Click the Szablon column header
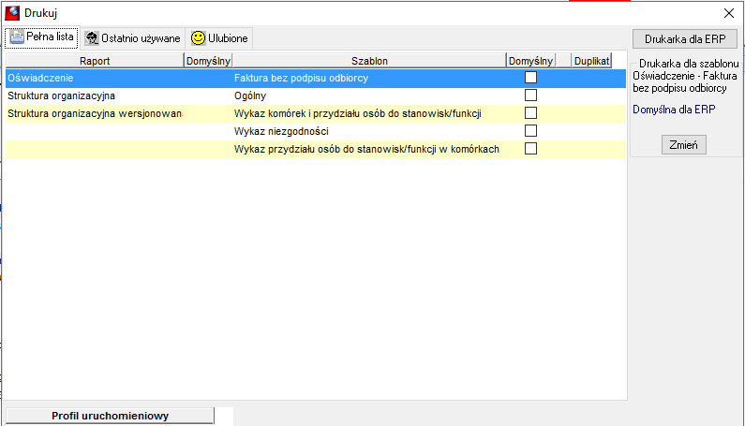 [x=369, y=61]
